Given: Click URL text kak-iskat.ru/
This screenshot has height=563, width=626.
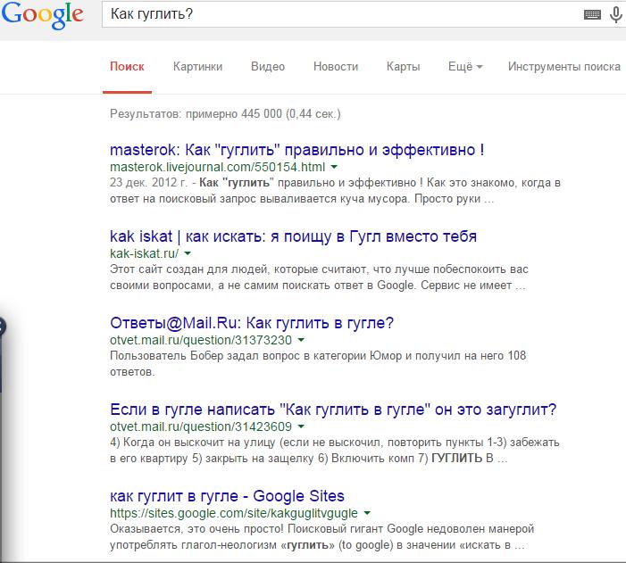Looking at the screenshot, I should (145, 253).
